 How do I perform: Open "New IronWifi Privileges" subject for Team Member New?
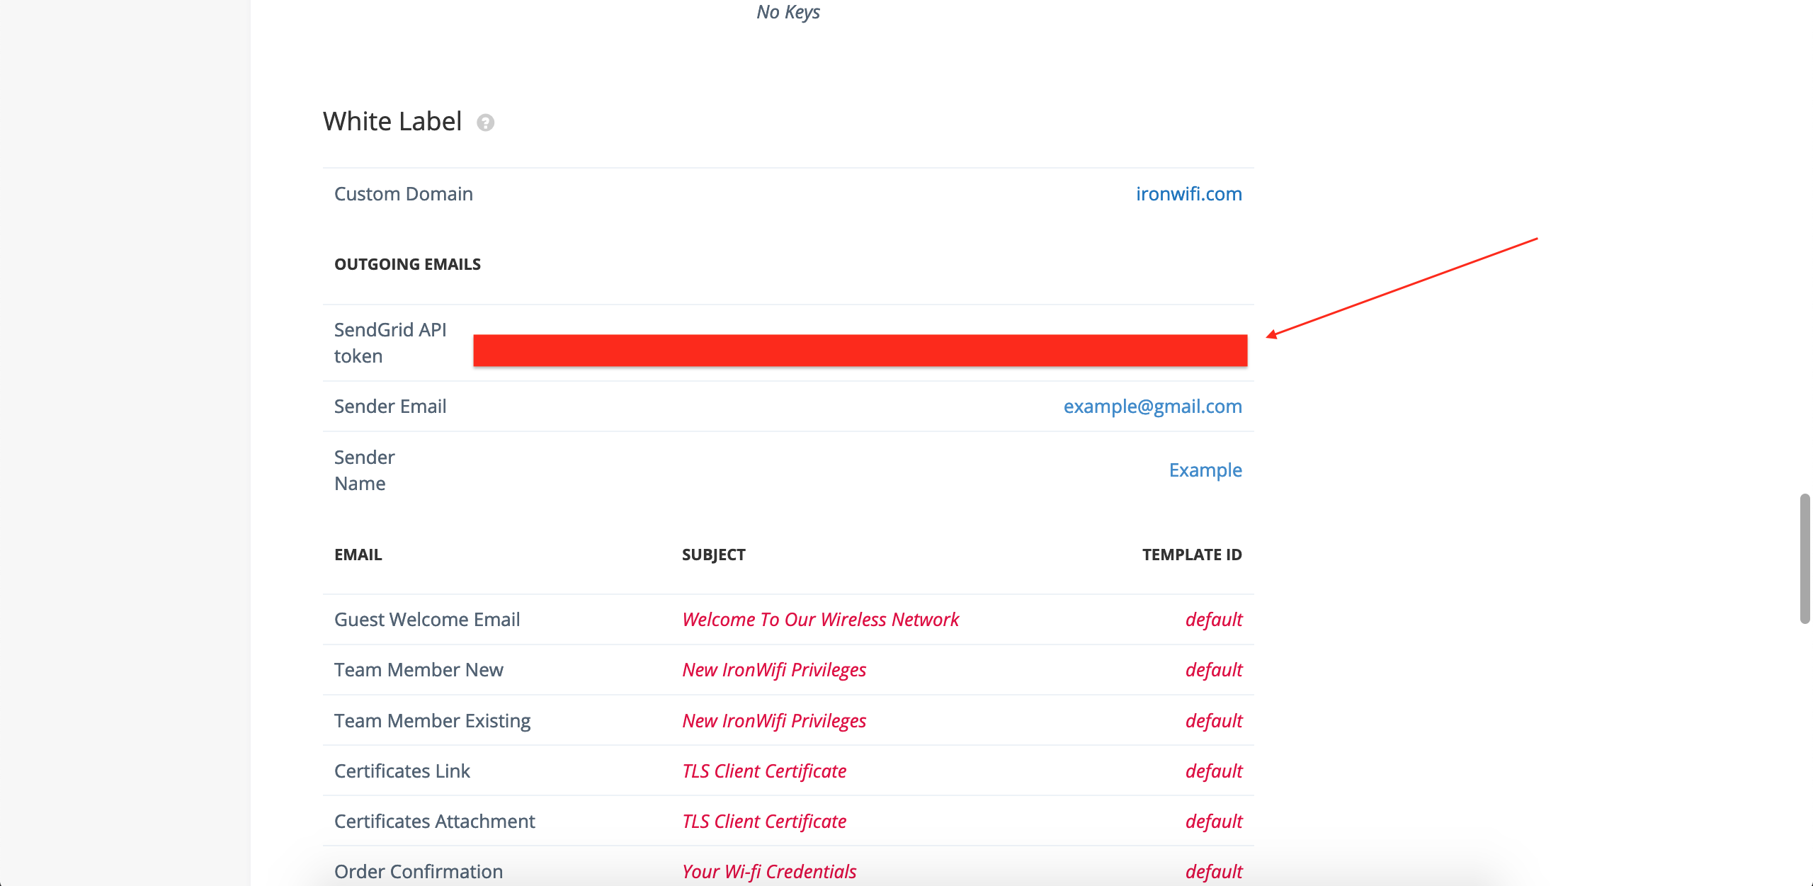point(773,669)
